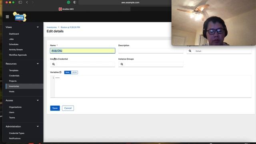Screen dimensions: 256x144
Task: Switch variables editor to YAML
Action: coord(68,72)
